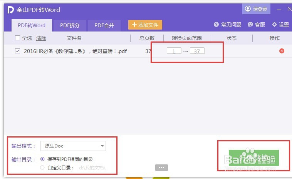The image size is (292, 179).
Task: Open the customer service chat icon
Action: pos(250,25)
